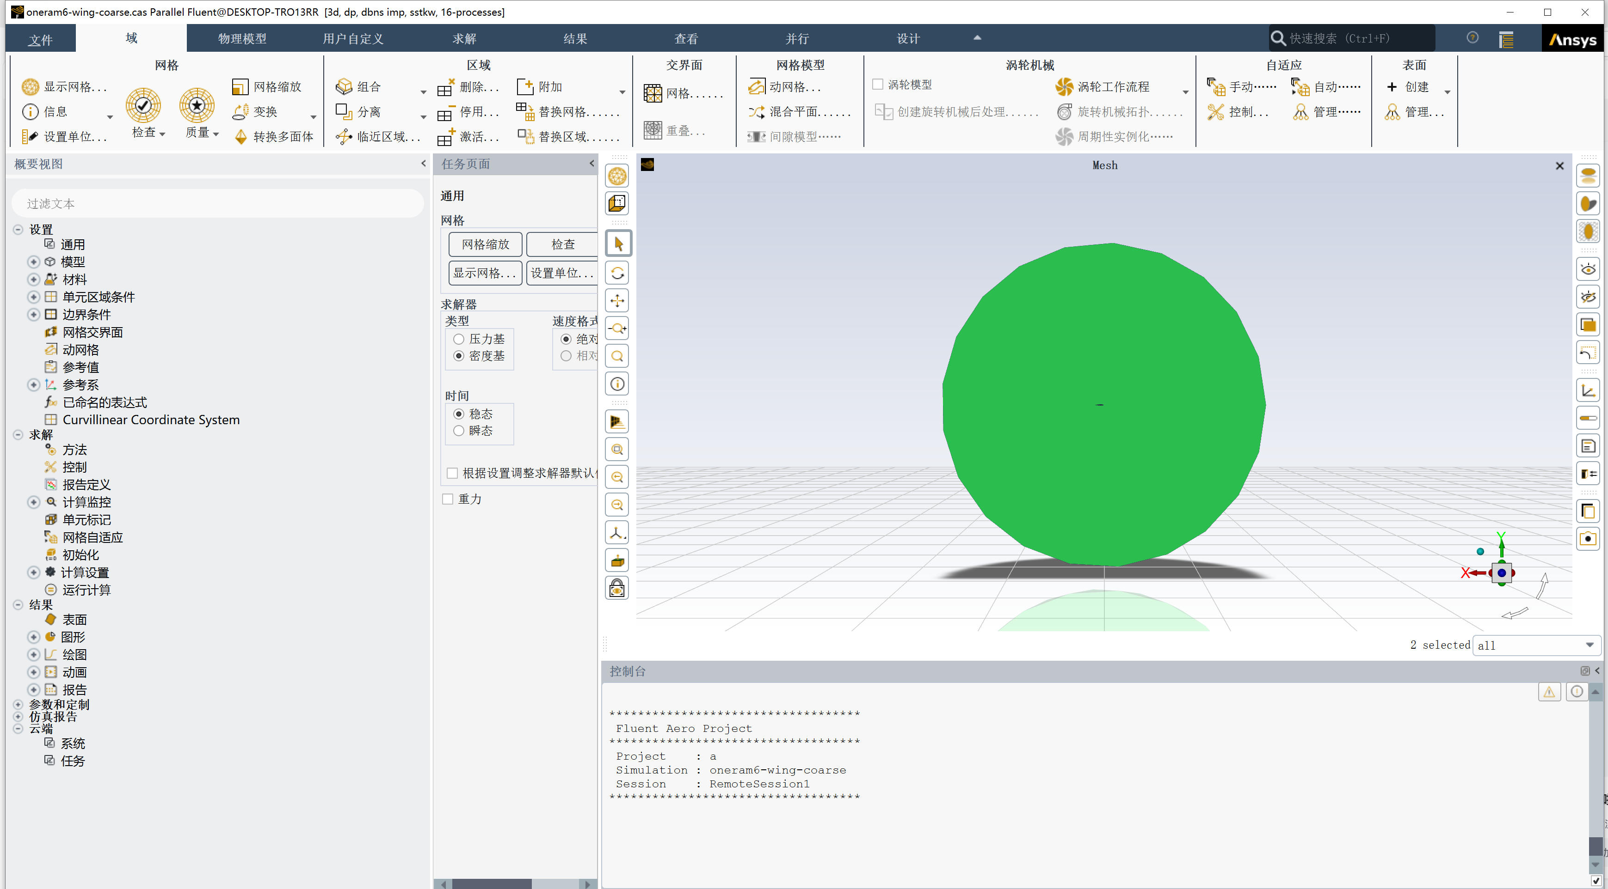Switch to the Physics (物理模型) ribbon tab
Screen dimensions: 1608x889
pyautogui.click(x=241, y=39)
